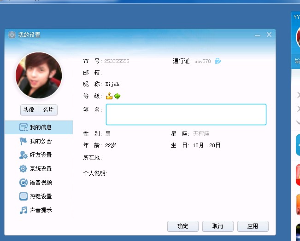Click the blue app icon in YY main window

[x=298, y=145]
